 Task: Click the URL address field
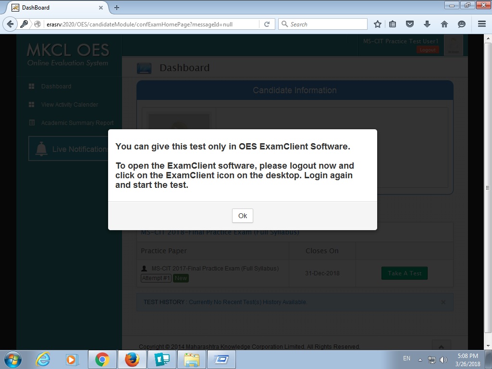click(152, 24)
